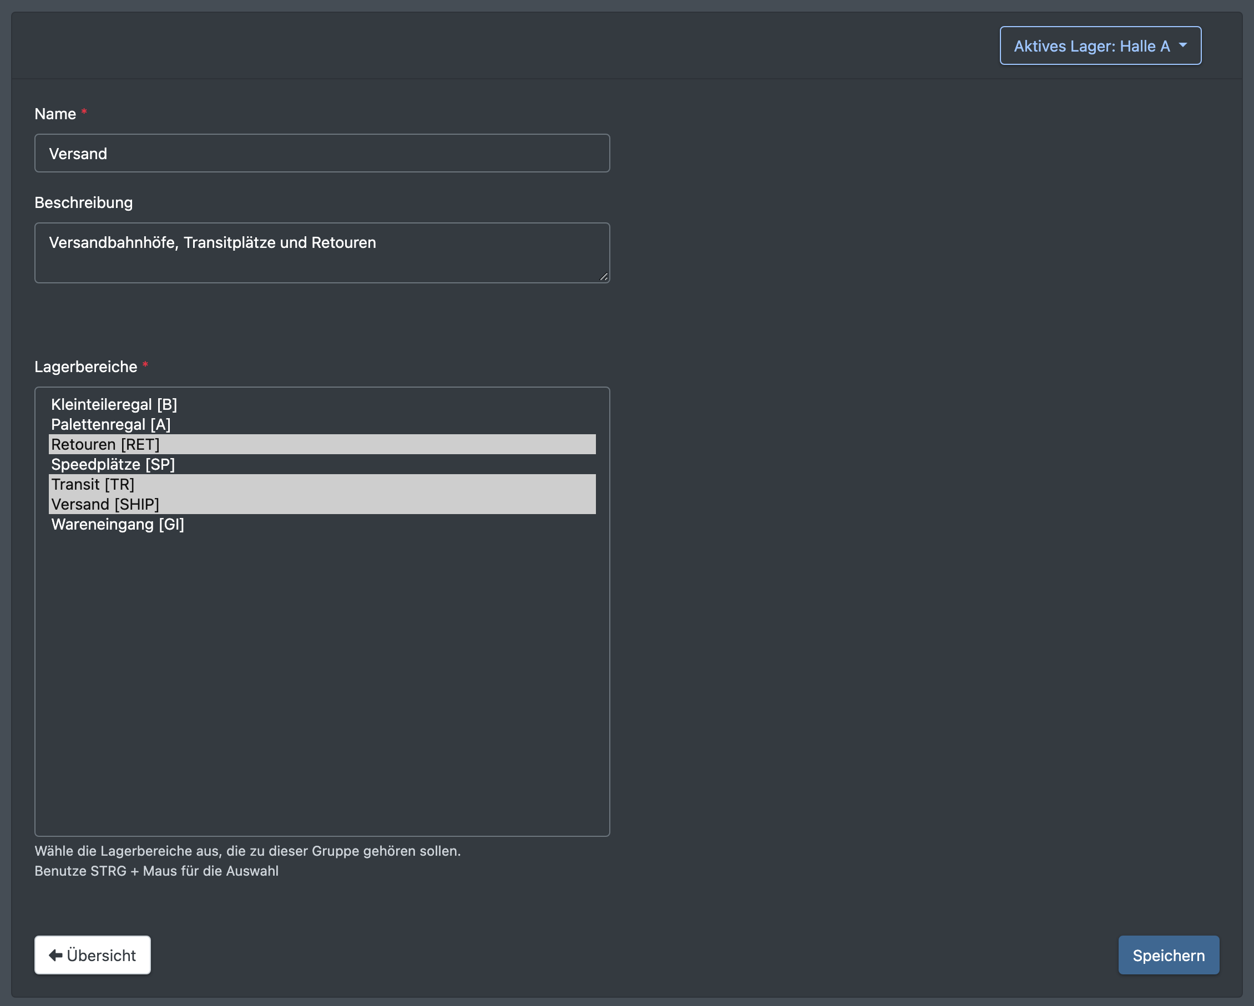Select Palettenregal [A] in Lagerbereiche list
Screen dimensions: 1254x1006
click(x=322, y=424)
